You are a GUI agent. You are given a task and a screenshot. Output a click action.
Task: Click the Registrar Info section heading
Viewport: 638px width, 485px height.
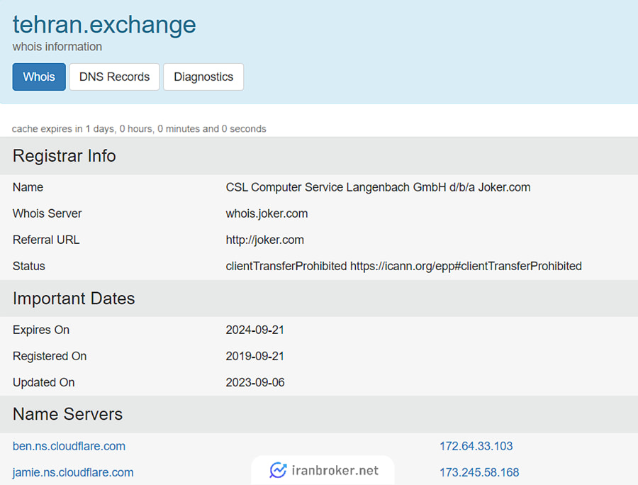click(65, 156)
